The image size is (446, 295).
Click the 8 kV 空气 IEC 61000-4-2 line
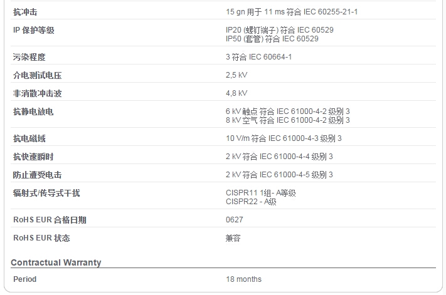pos(287,120)
